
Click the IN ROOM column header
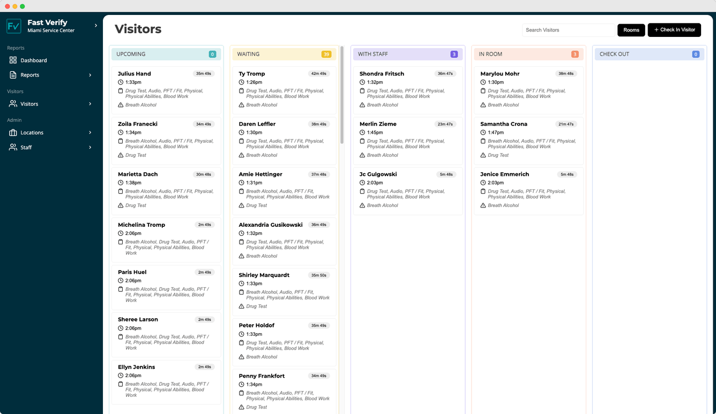point(528,54)
